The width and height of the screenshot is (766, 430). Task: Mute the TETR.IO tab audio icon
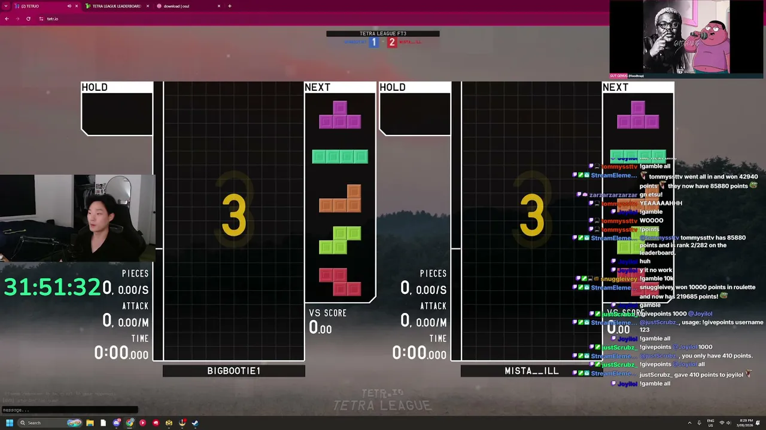tap(69, 6)
